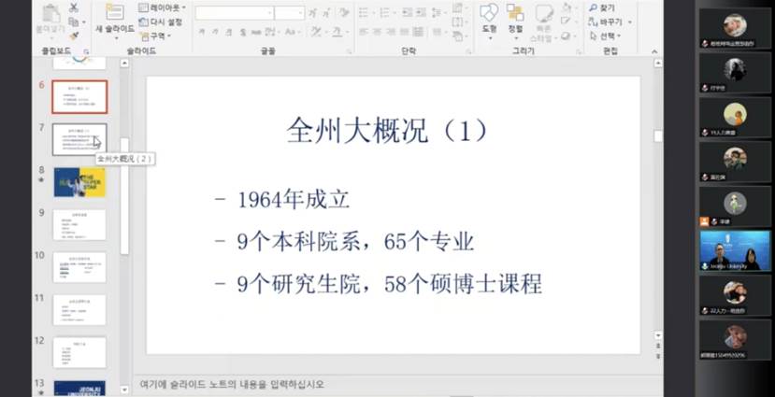Toggle bold formatting
The width and height of the screenshot is (775, 397).
pos(202,32)
